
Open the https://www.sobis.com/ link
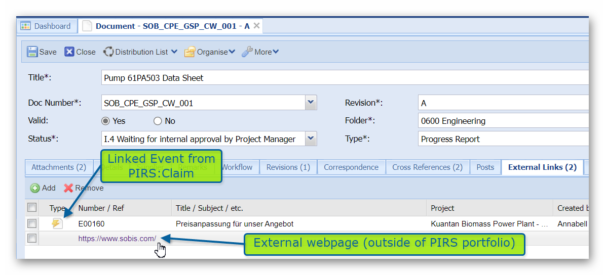(117, 239)
